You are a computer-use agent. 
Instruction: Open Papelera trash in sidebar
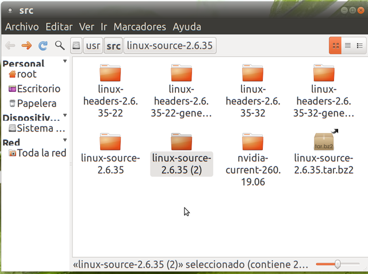coord(33,103)
